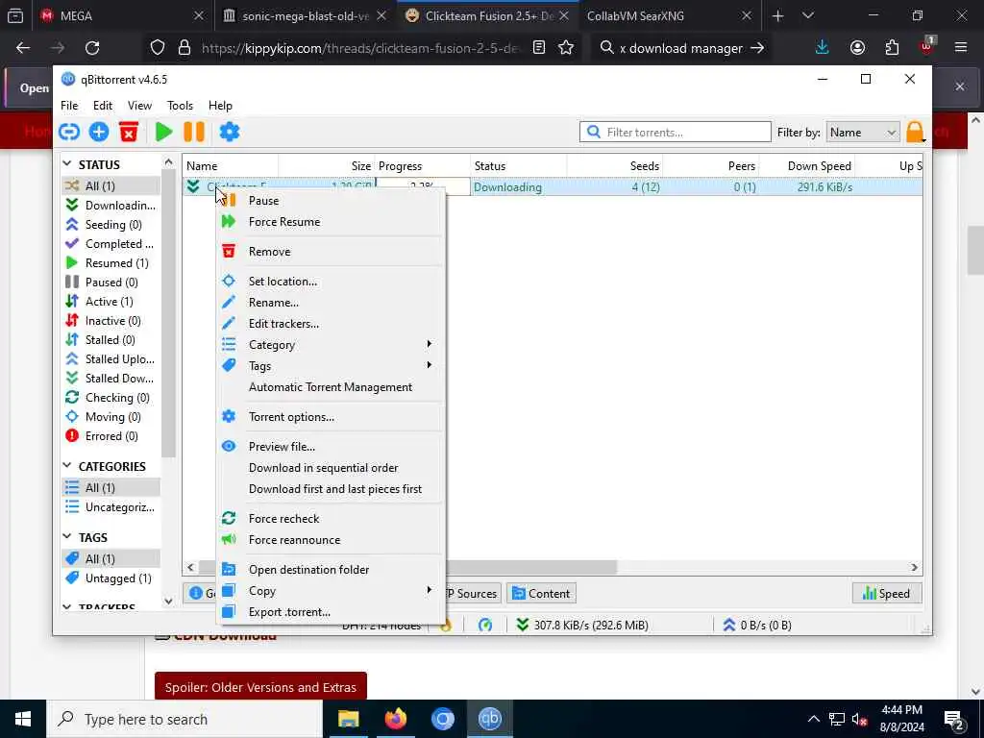Click the orange lock icon in toolbar
Viewport: 984px width, 738px height.
(915, 132)
